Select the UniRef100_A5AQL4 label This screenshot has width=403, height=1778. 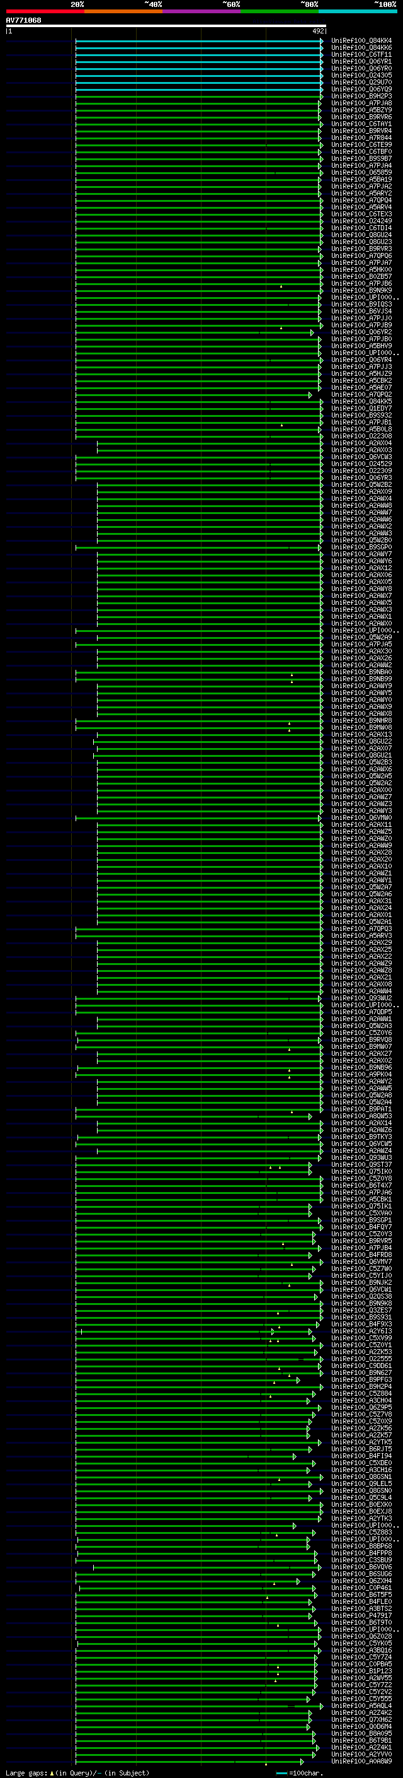pyautogui.click(x=361, y=1705)
